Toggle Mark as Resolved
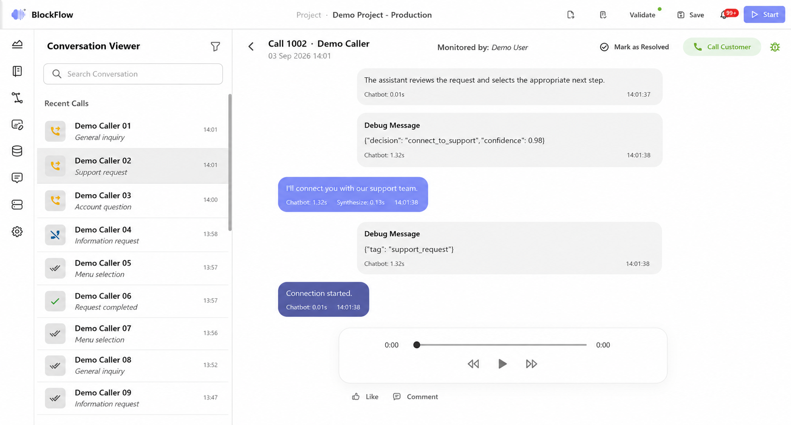The width and height of the screenshot is (791, 425). [634, 47]
